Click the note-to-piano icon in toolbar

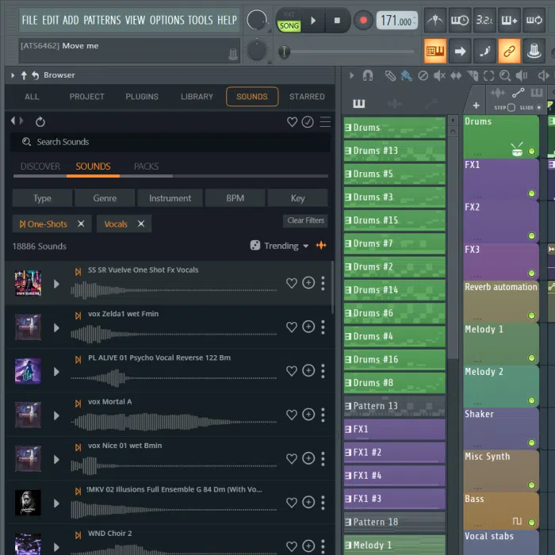(x=484, y=52)
